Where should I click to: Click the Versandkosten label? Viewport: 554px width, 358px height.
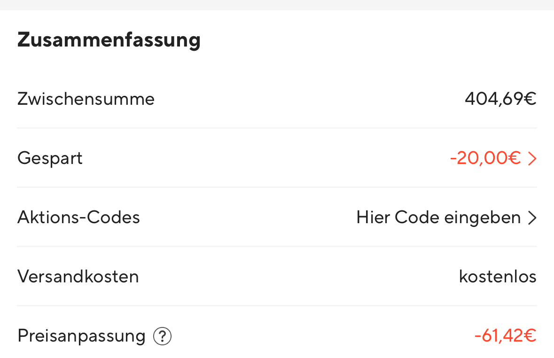click(x=78, y=277)
